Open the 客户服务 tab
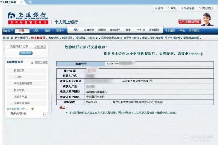The image size is (218, 145). point(194,31)
